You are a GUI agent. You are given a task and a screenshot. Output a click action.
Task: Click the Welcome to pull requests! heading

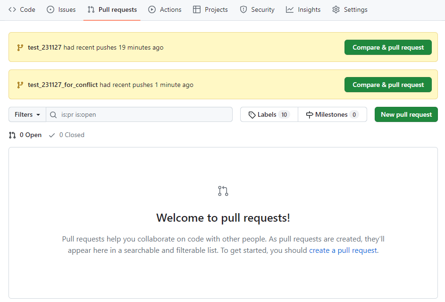point(223,218)
